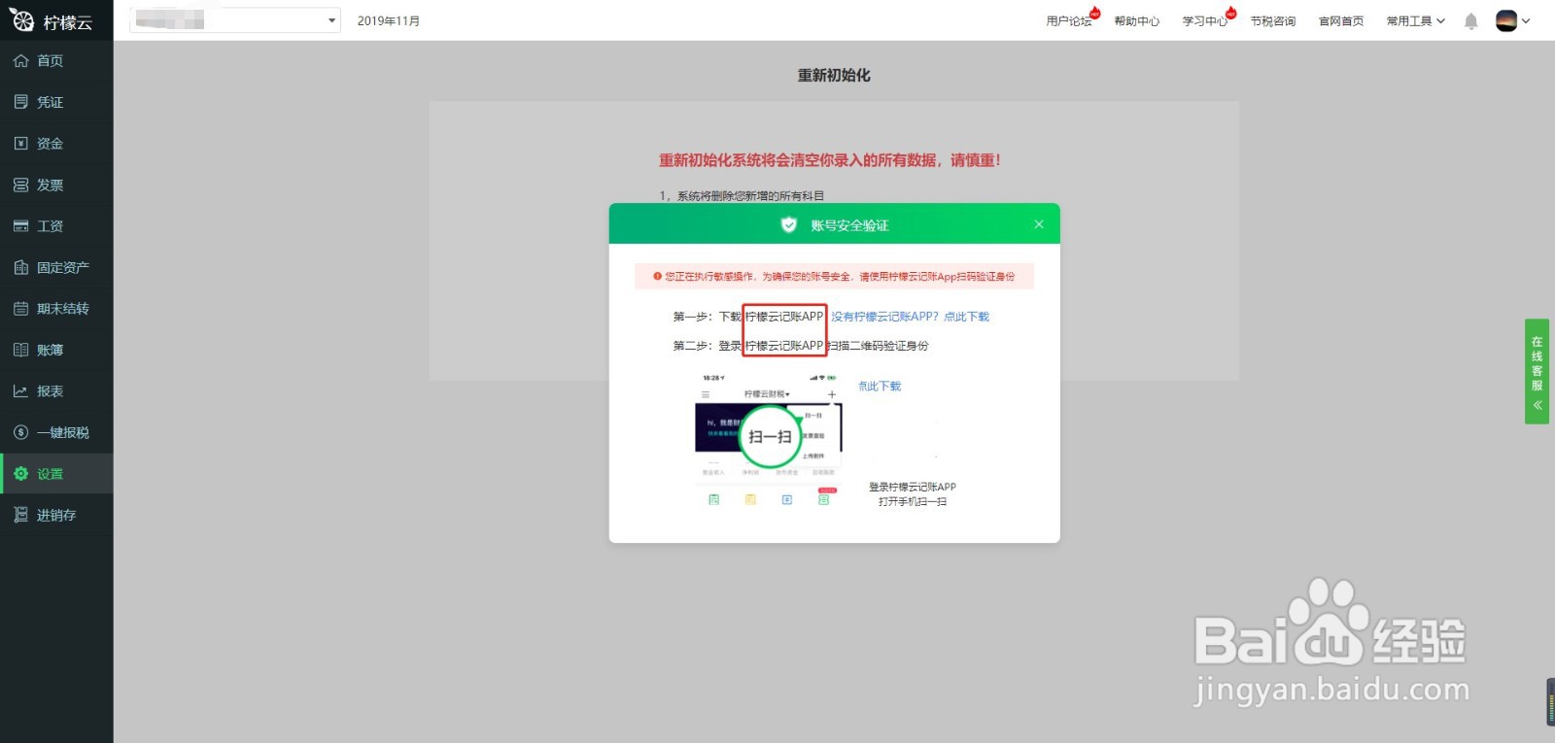Open 帮助中心 in the top bar
The height and width of the screenshot is (743, 1555).
(1137, 20)
